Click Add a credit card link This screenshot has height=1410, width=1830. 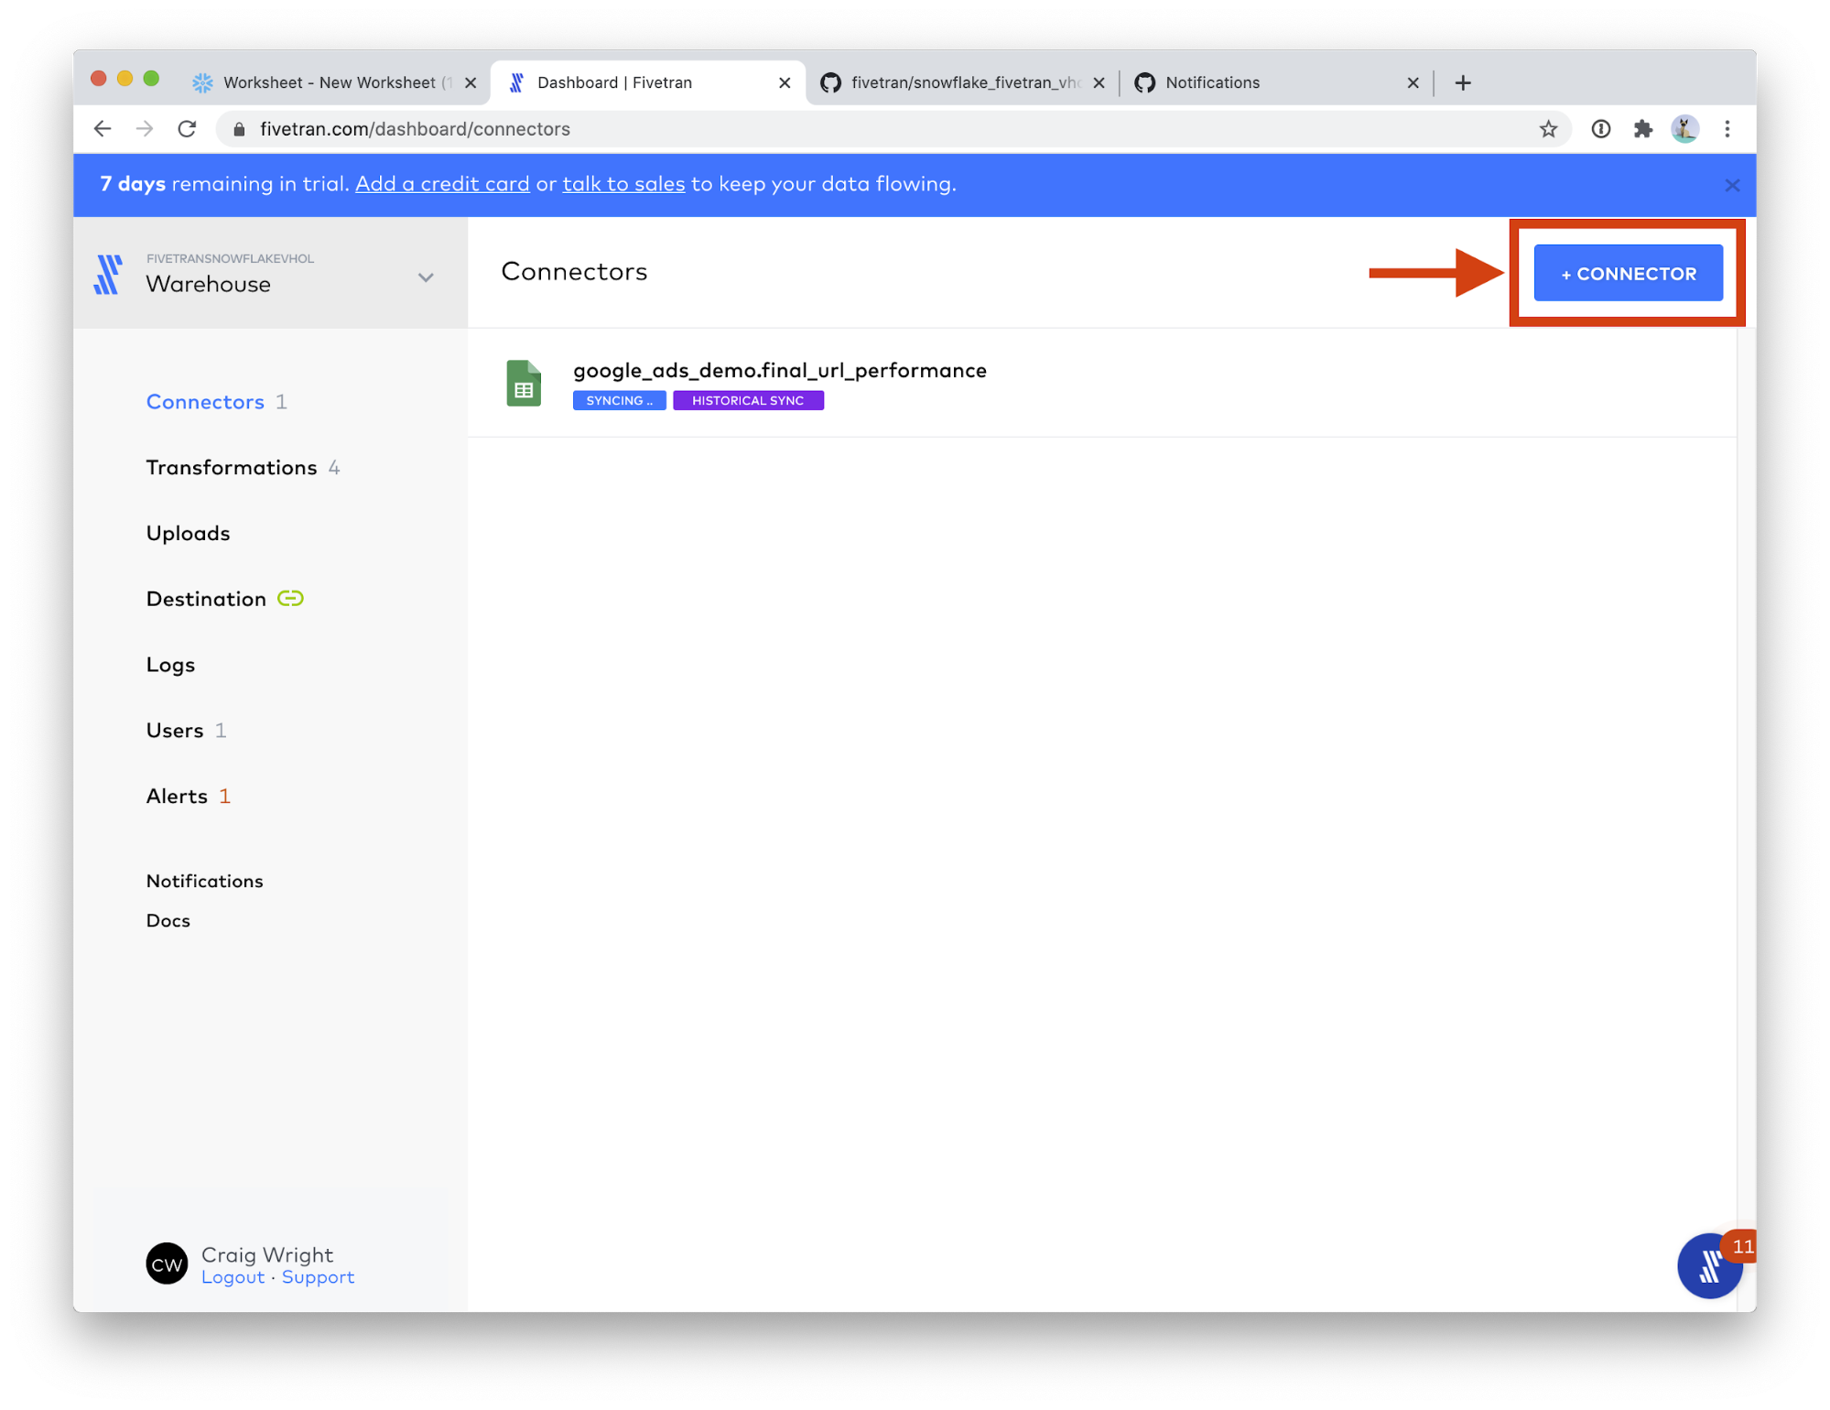point(442,184)
